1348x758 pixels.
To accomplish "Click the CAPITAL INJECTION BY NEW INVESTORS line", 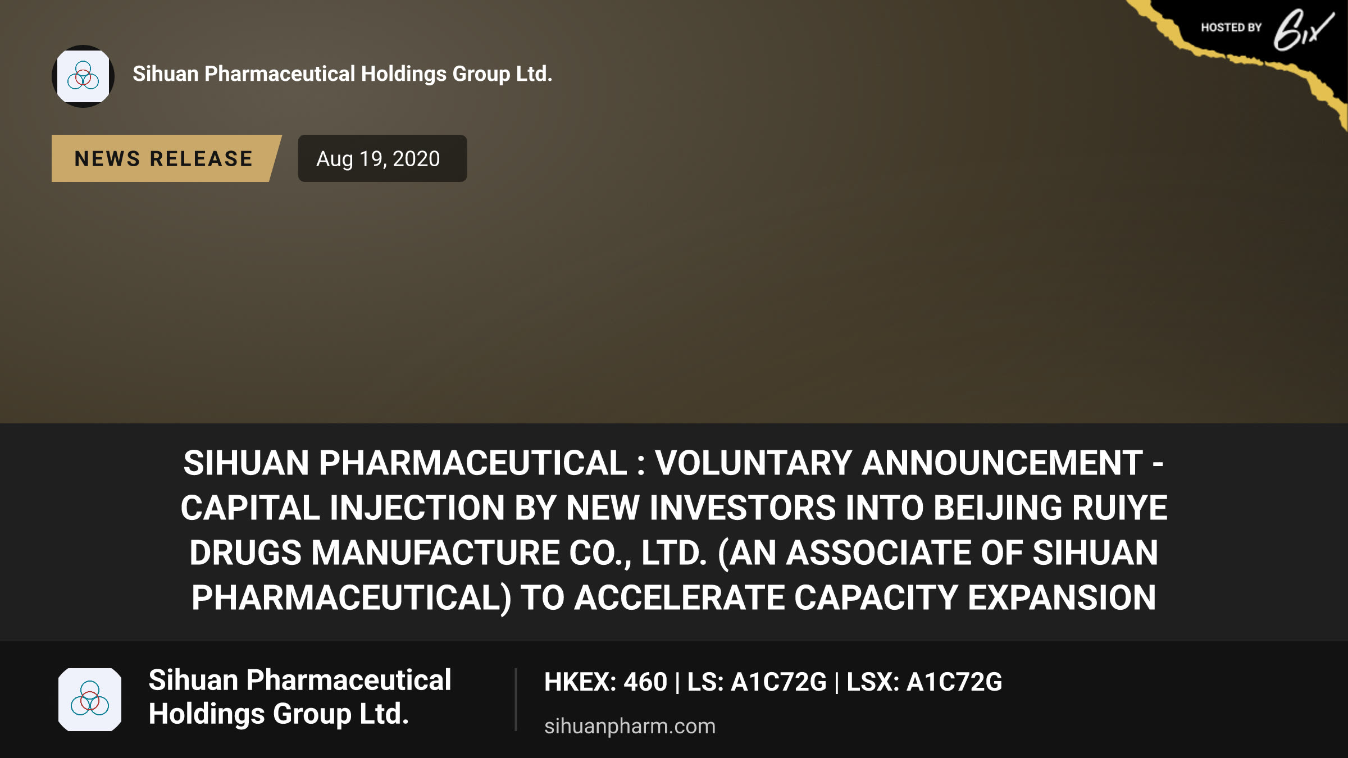I will [674, 508].
